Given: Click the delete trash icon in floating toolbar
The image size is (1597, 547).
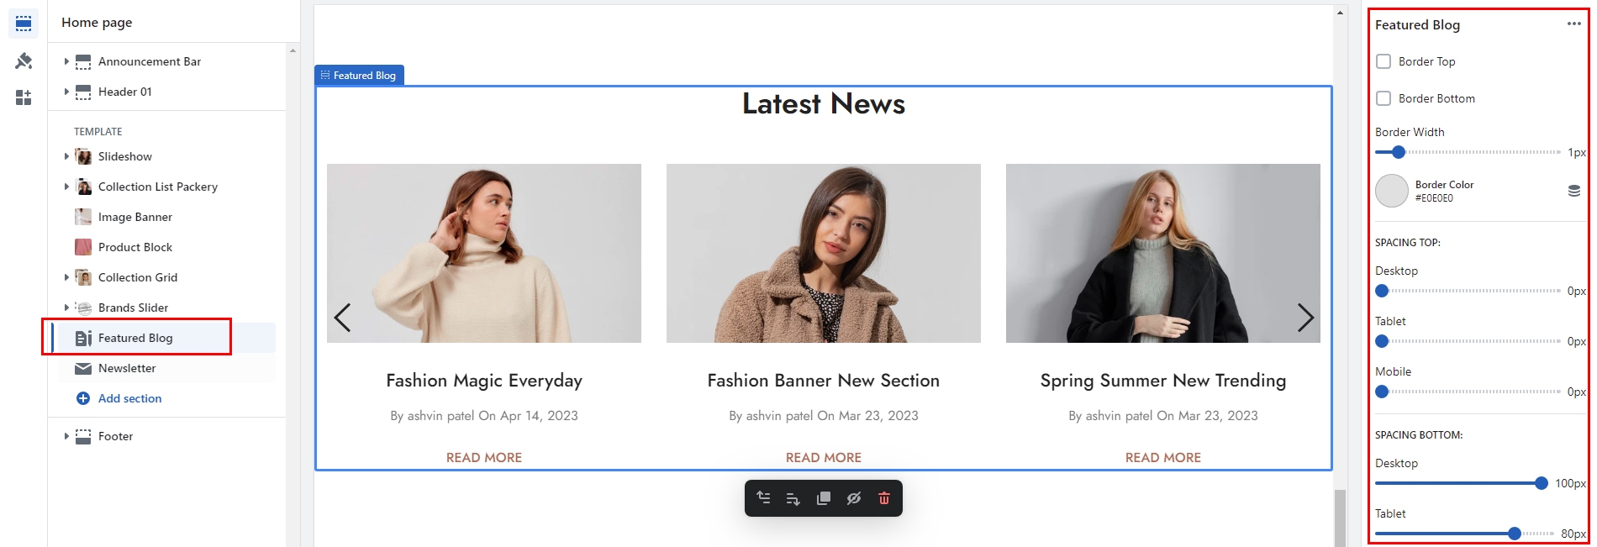Looking at the screenshot, I should click(x=883, y=498).
